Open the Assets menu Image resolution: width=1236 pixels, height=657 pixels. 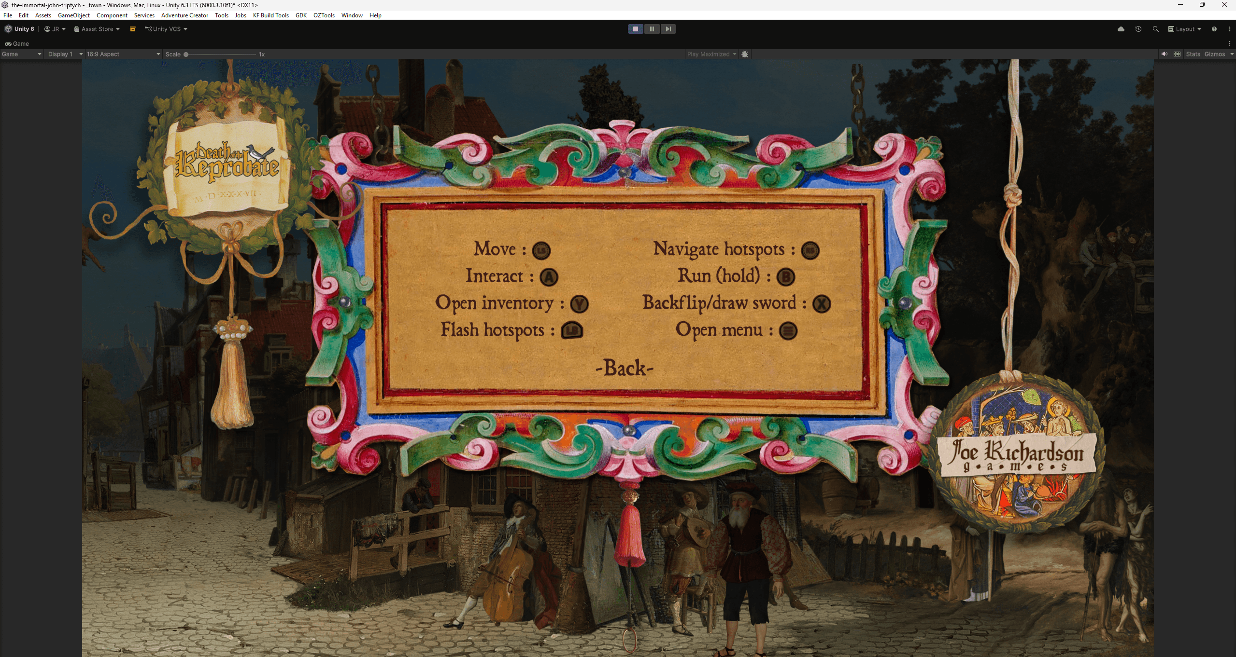point(43,15)
